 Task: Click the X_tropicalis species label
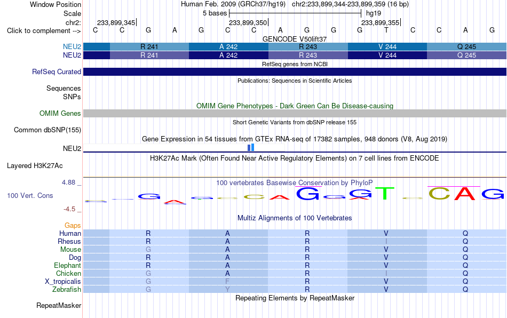click(63, 281)
